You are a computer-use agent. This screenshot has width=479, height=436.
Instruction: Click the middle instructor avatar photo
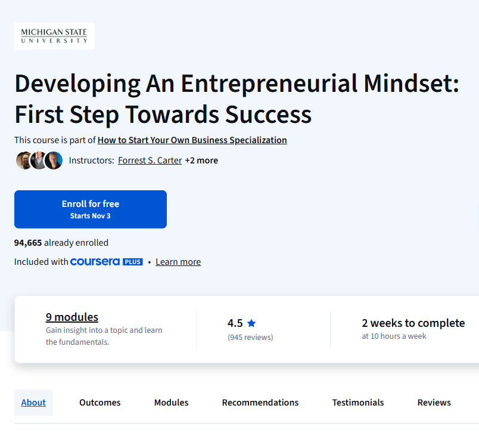[x=39, y=160]
